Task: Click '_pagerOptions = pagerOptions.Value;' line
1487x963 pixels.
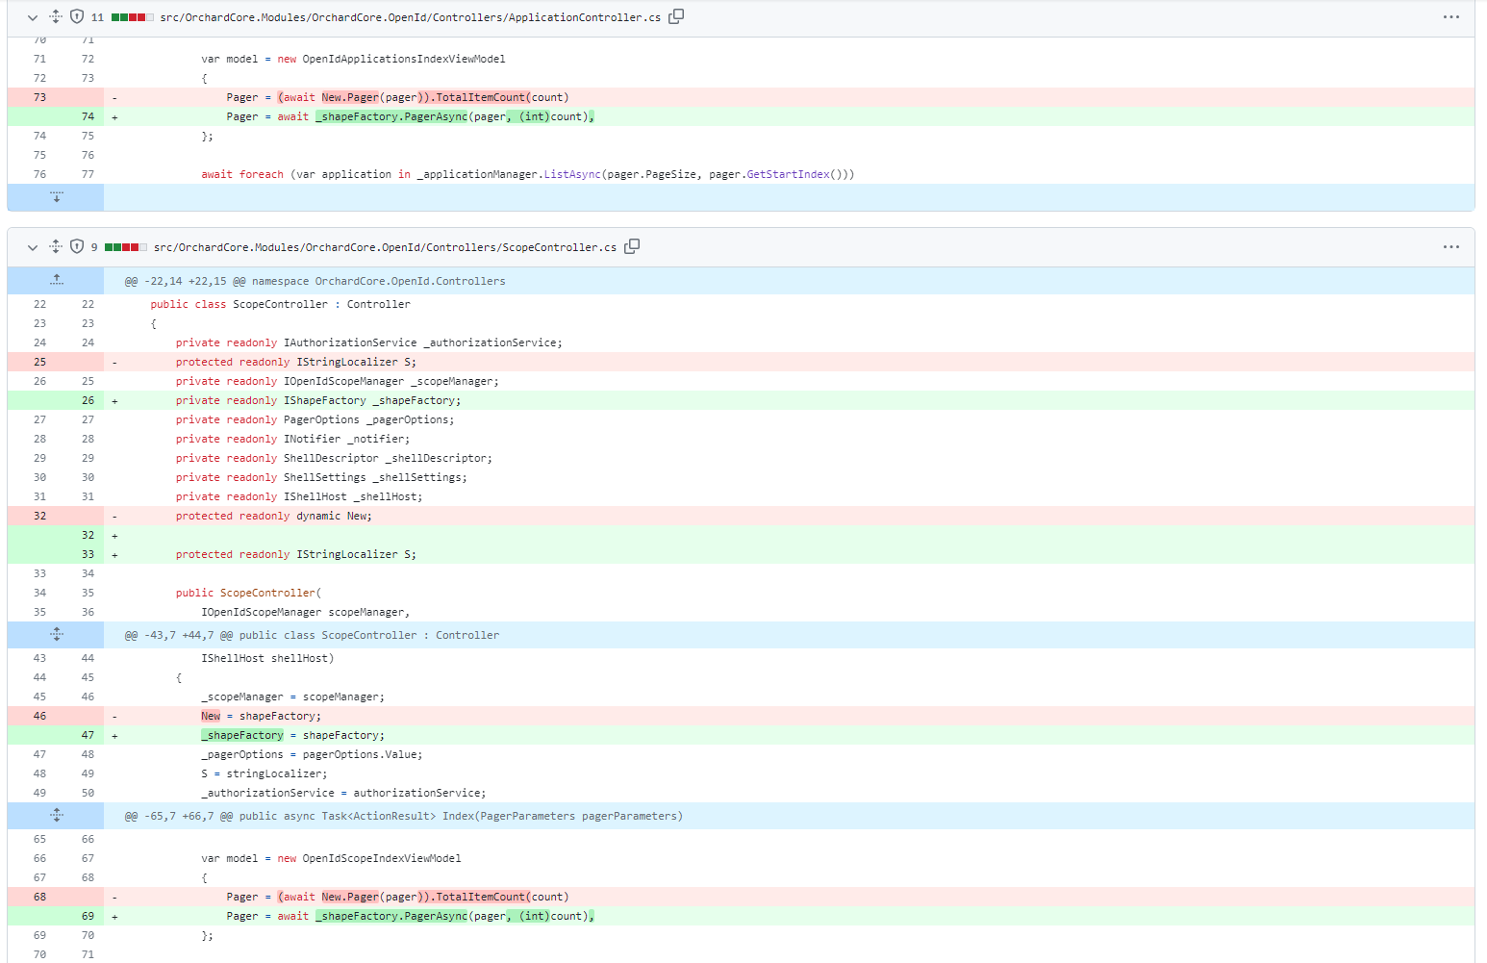Action: click(x=312, y=754)
